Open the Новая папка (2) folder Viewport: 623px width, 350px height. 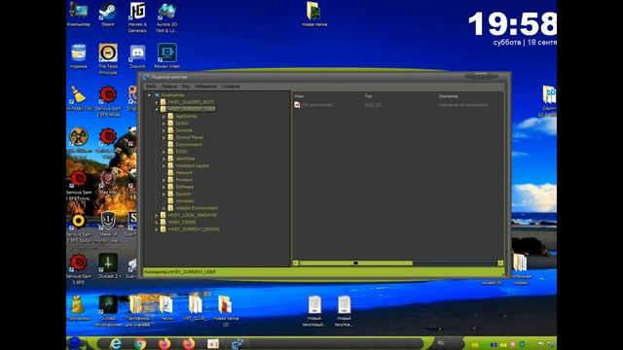[x=225, y=310]
